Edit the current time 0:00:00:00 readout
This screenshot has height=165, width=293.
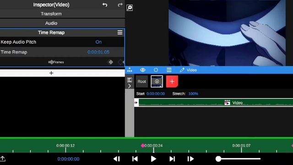click(x=68, y=159)
